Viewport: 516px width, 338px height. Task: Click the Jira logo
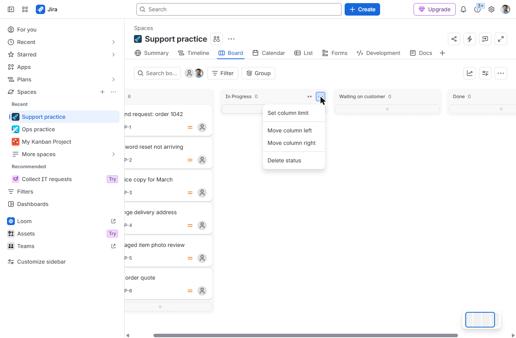click(x=47, y=9)
